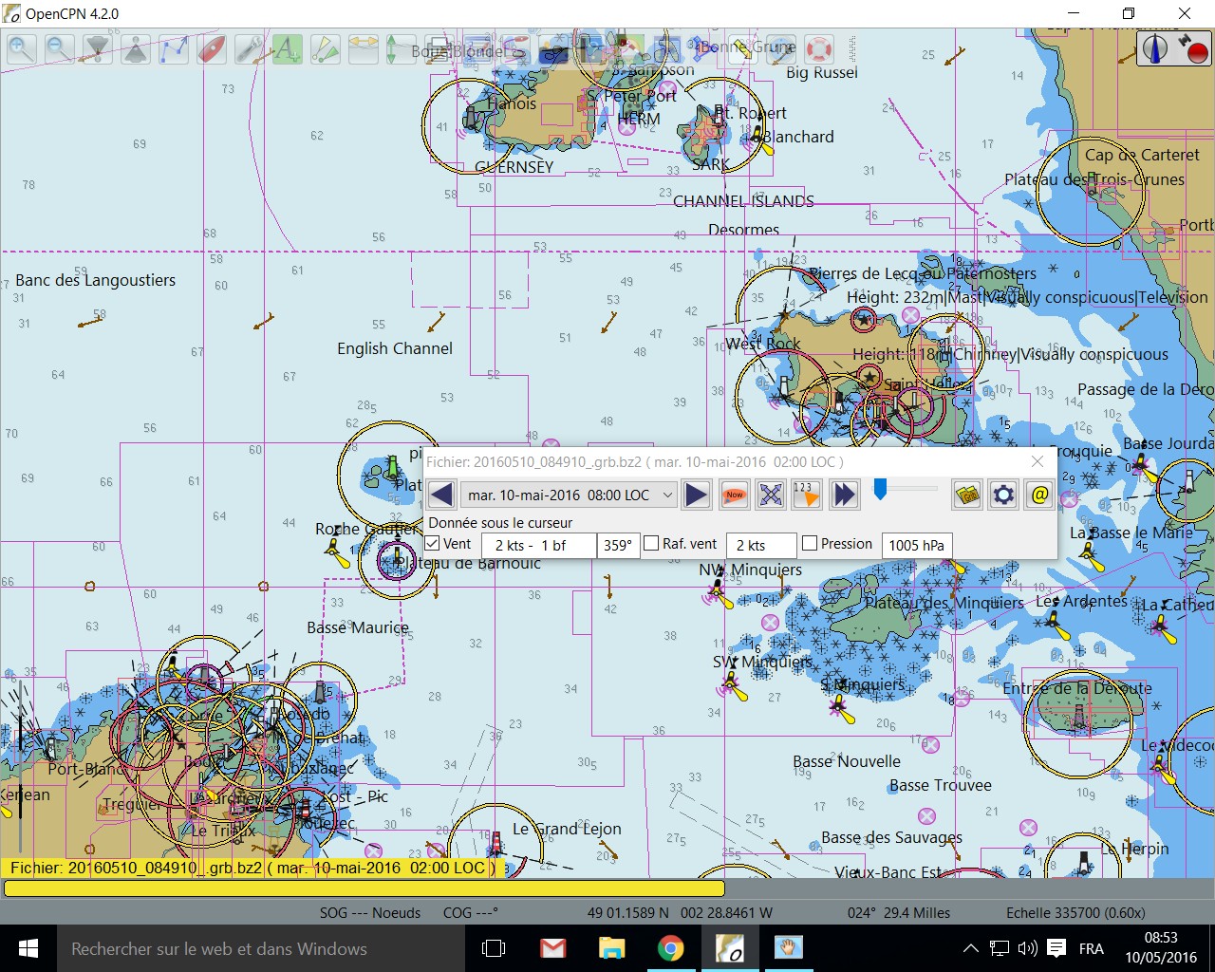Open the Windows Start menu

click(28, 948)
